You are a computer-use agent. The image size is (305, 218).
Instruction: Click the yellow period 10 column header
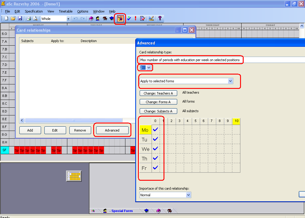(236, 121)
